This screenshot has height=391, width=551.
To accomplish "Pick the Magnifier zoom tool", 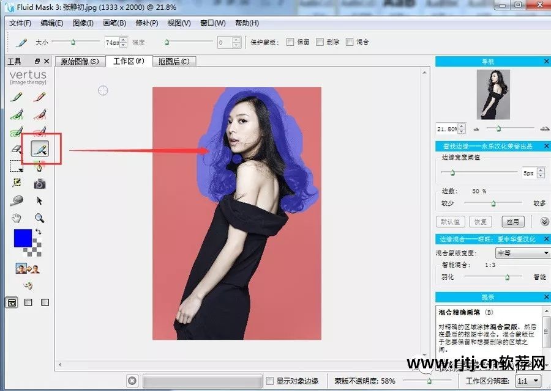I will pyautogui.click(x=39, y=217).
